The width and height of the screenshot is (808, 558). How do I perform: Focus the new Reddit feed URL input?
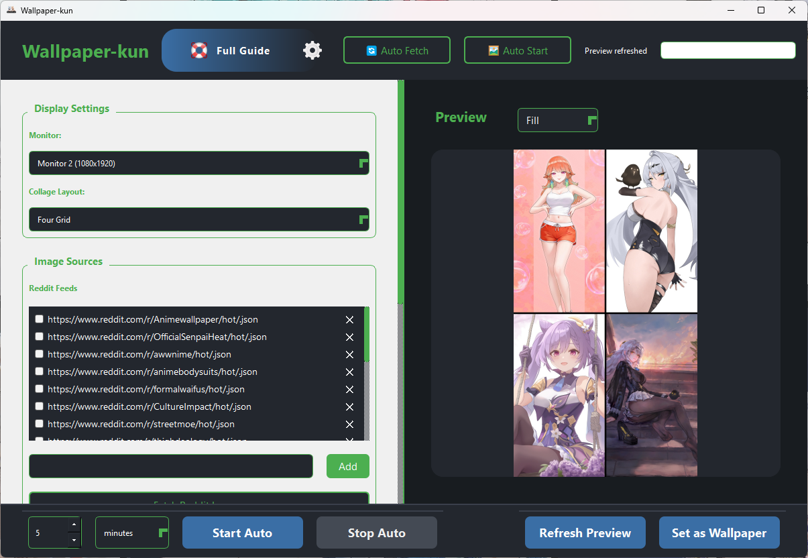(x=171, y=466)
